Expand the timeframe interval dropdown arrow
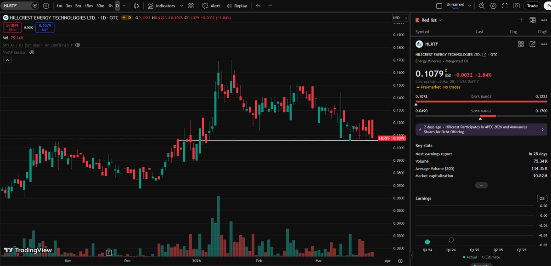This screenshot has height=266, width=551. 124,6
